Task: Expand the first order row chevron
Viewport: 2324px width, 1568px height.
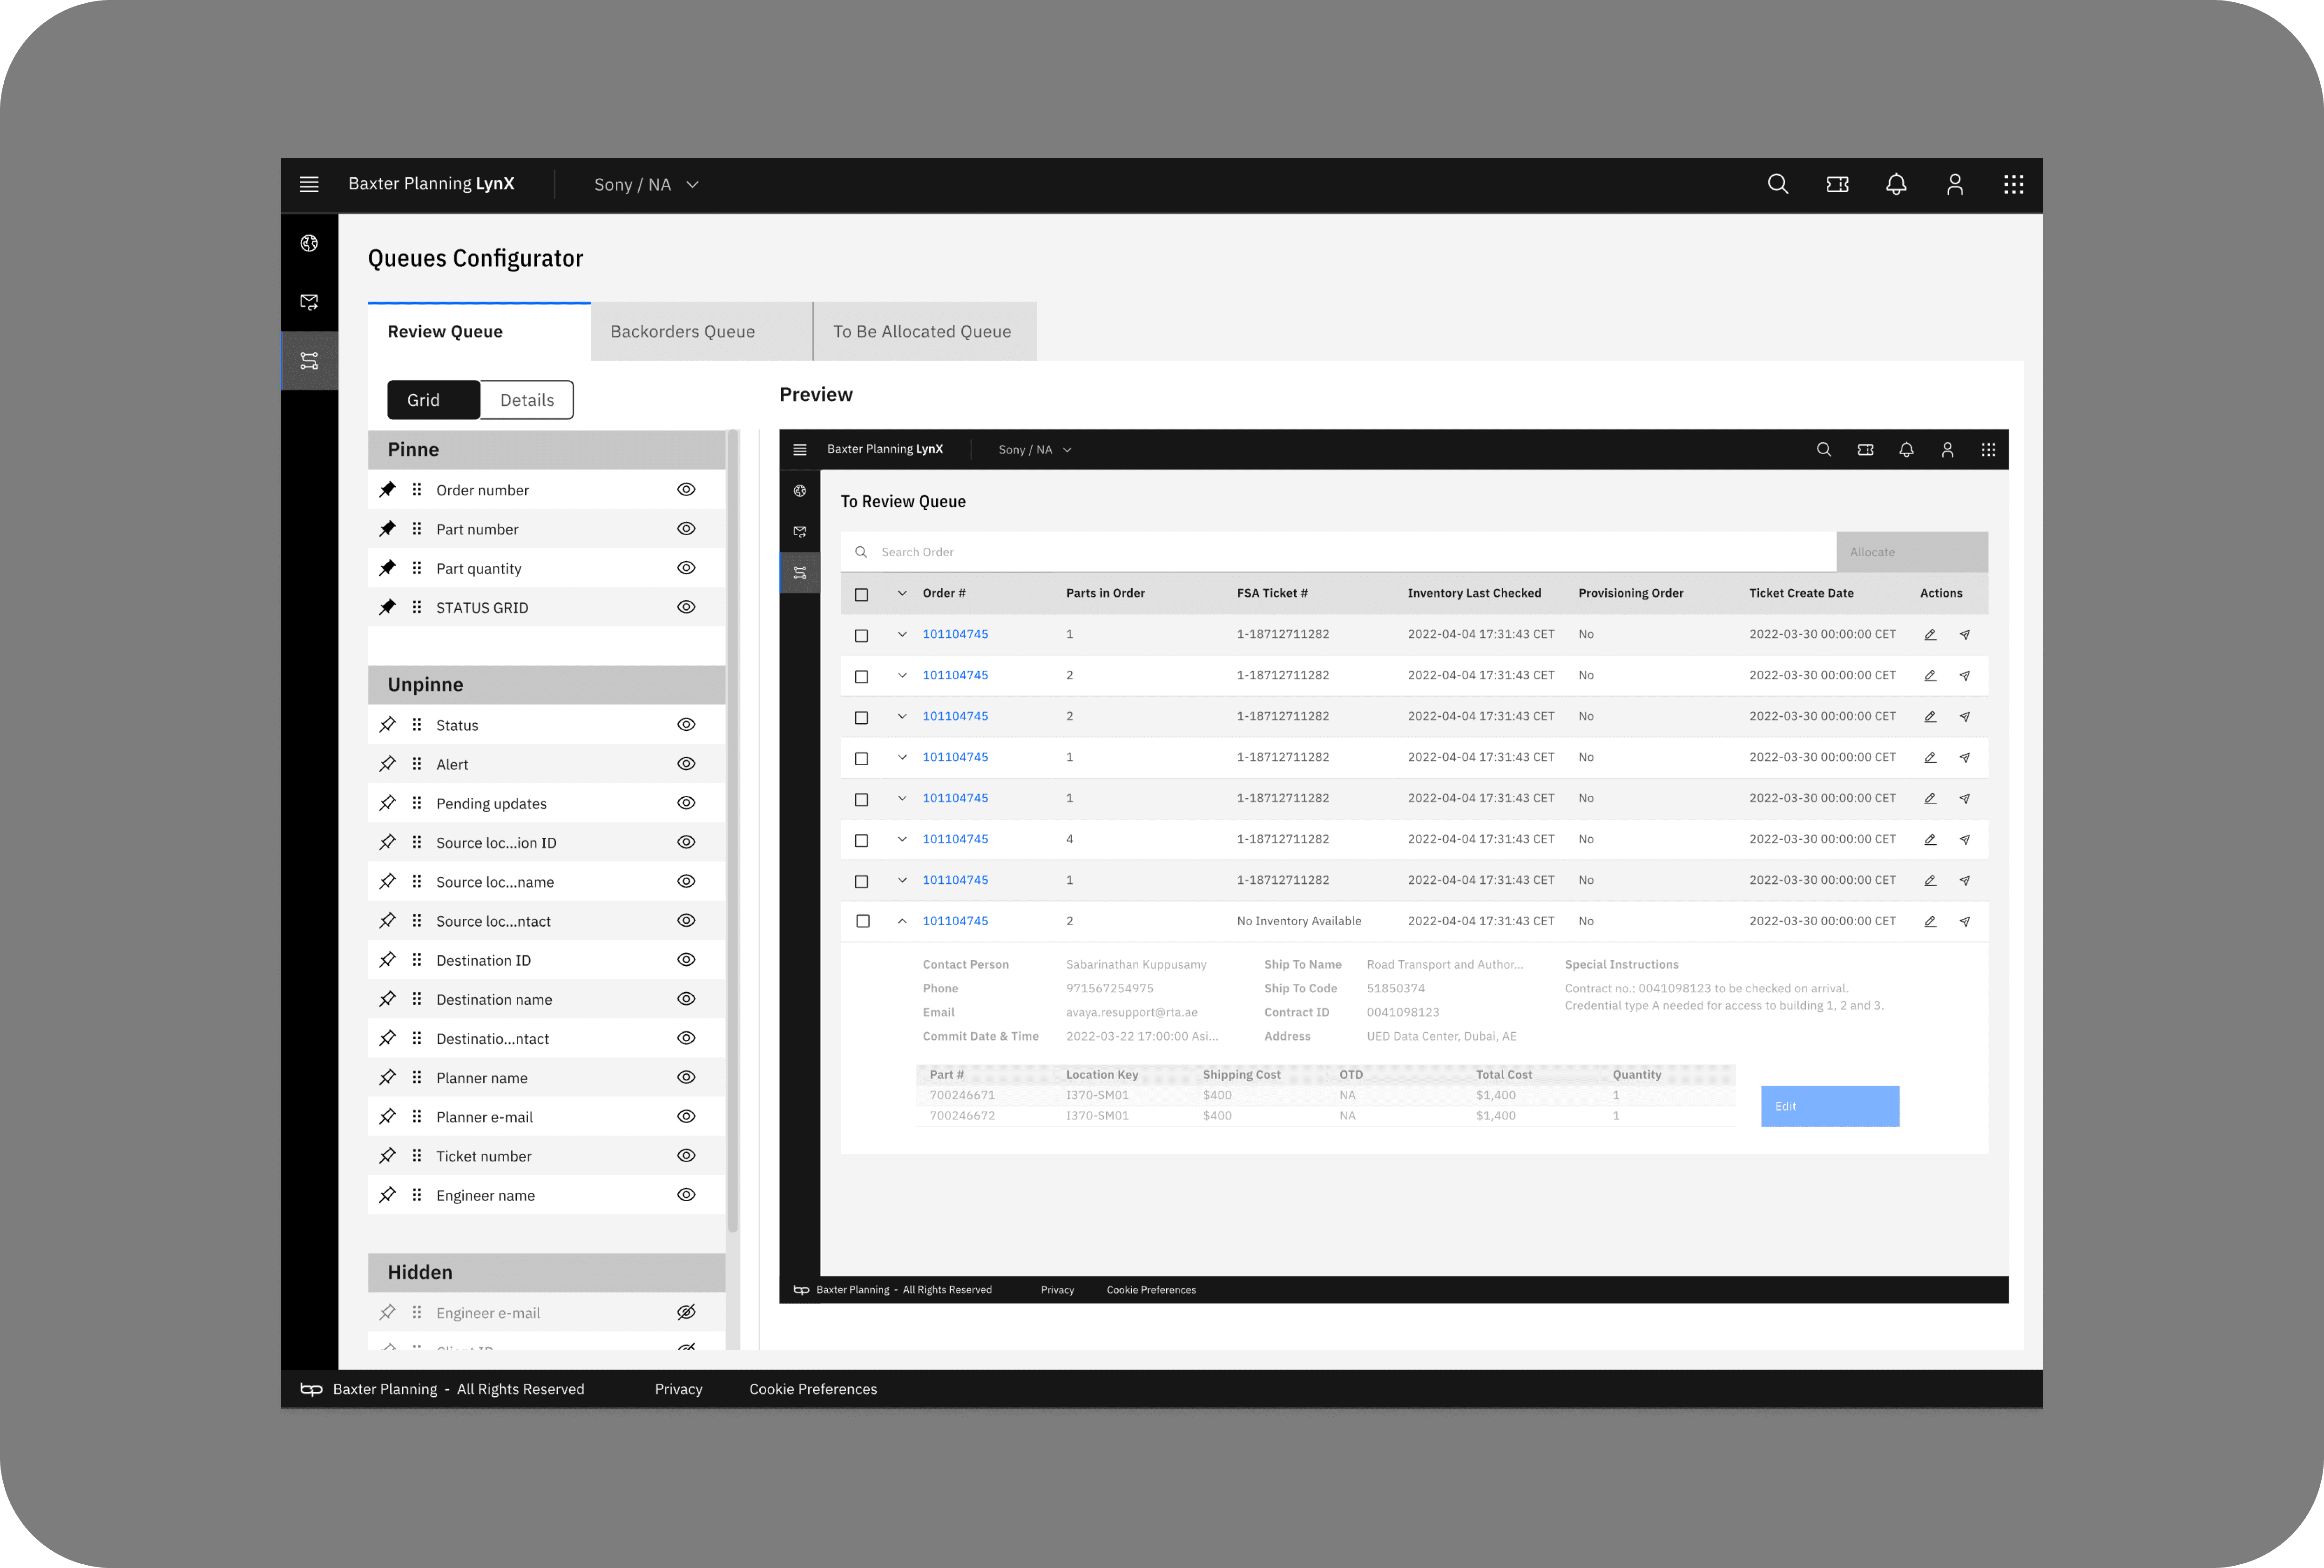Action: 902,634
